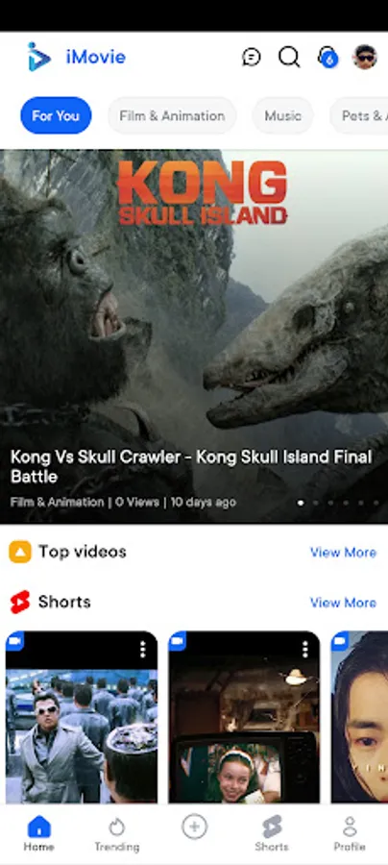This screenshot has width=388, height=865.
Task: Open the chat messages icon
Action: click(x=251, y=57)
